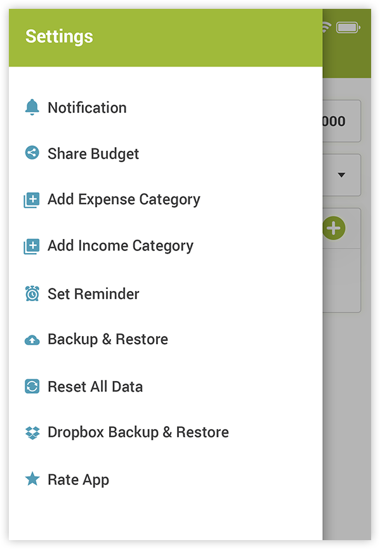Tap the Rate App star icon

pyautogui.click(x=32, y=479)
